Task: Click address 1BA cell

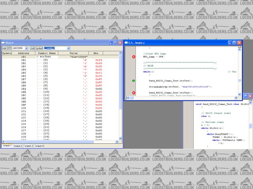Action: (x=24, y=89)
